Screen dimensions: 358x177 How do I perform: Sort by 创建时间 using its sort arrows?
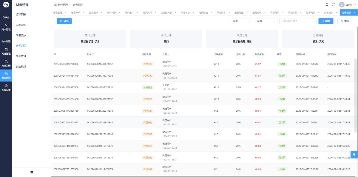pos(307,54)
